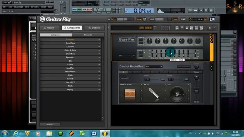Click the Control Room Pro microphone thumbnail

[x=154, y=93]
